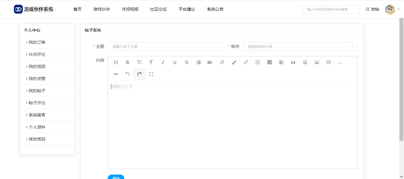Open the text color brush picker

[x=234, y=62]
